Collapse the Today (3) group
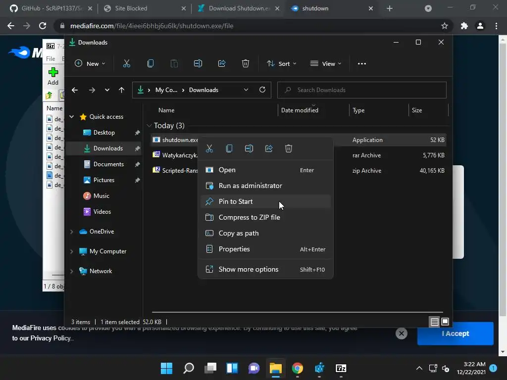Viewport: 507px width, 380px height. click(149, 126)
